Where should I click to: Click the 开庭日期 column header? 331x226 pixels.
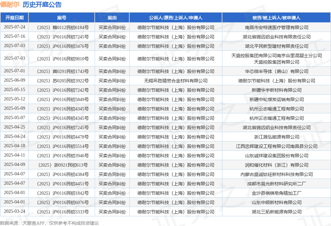point(14,18)
